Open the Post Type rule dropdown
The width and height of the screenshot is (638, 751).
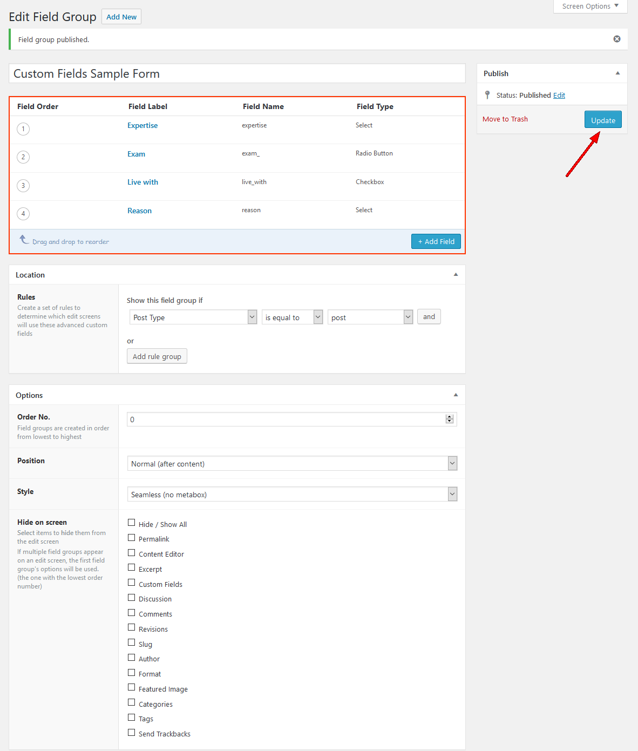[193, 317]
